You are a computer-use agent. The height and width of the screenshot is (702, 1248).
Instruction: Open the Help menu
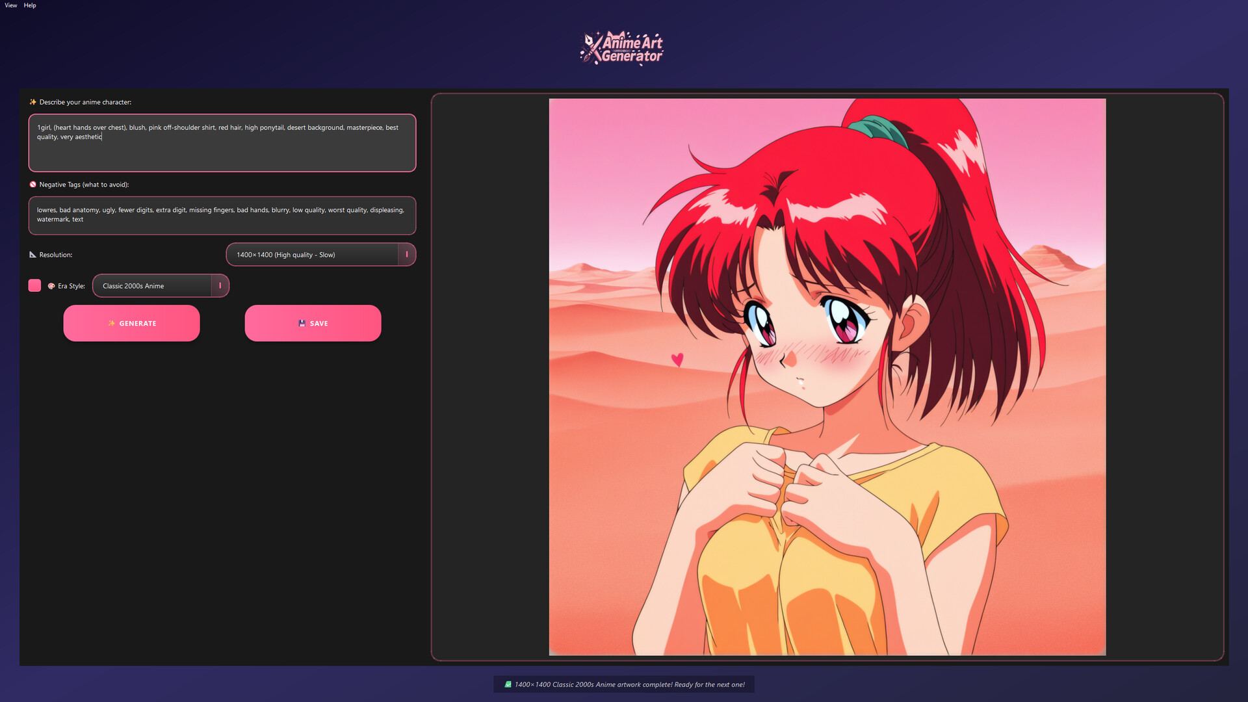(29, 5)
